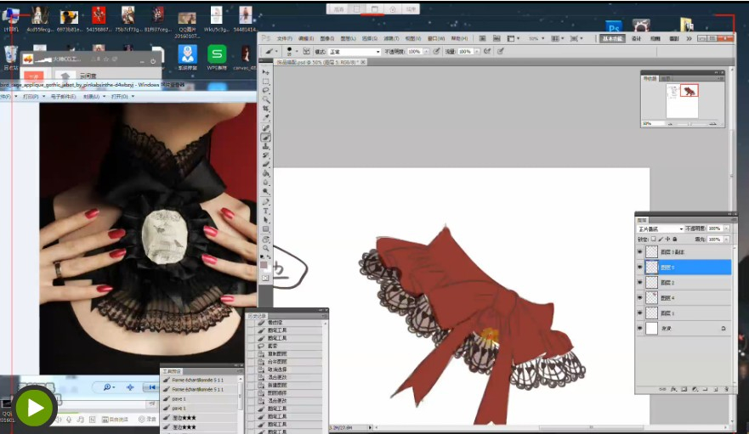Create new fill or adjustment layer icon
The width and height of the screenshot is (749, 434).
pyautogui.click(x=695, y=390)
